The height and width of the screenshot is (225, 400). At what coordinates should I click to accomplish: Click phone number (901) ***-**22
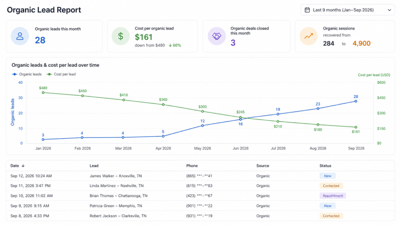[199, 206]
